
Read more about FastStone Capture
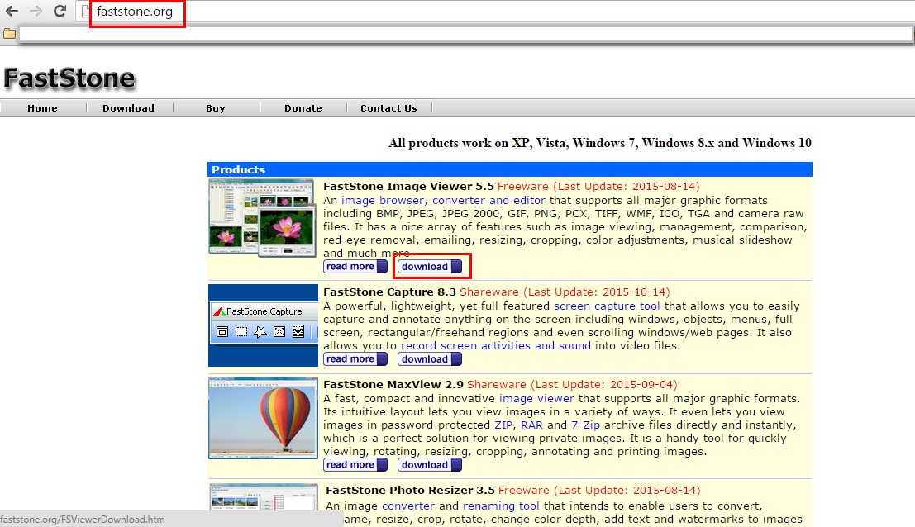pos(355,359)
